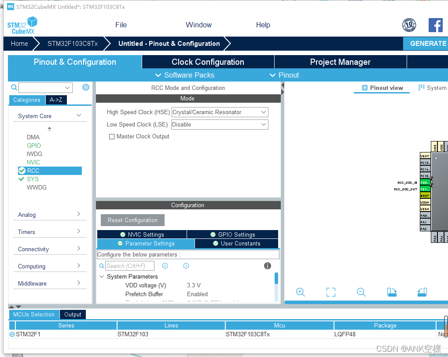Zoom in on the pinout view

pyautogui.click(x=300, y=292)
